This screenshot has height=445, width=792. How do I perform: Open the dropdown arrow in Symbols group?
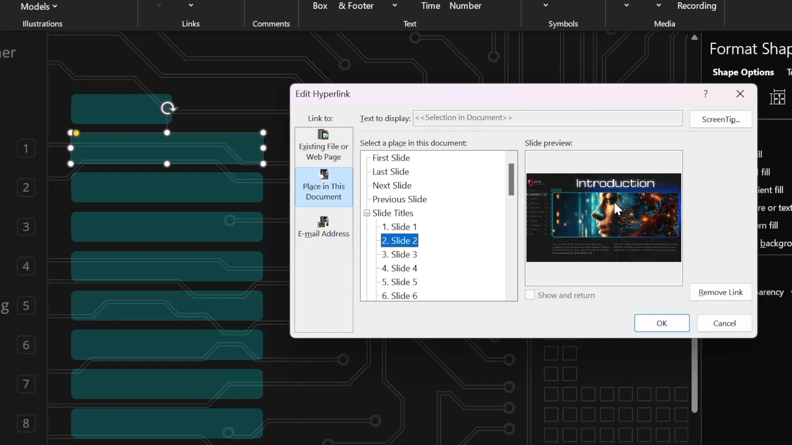click(x=546, y=5)
